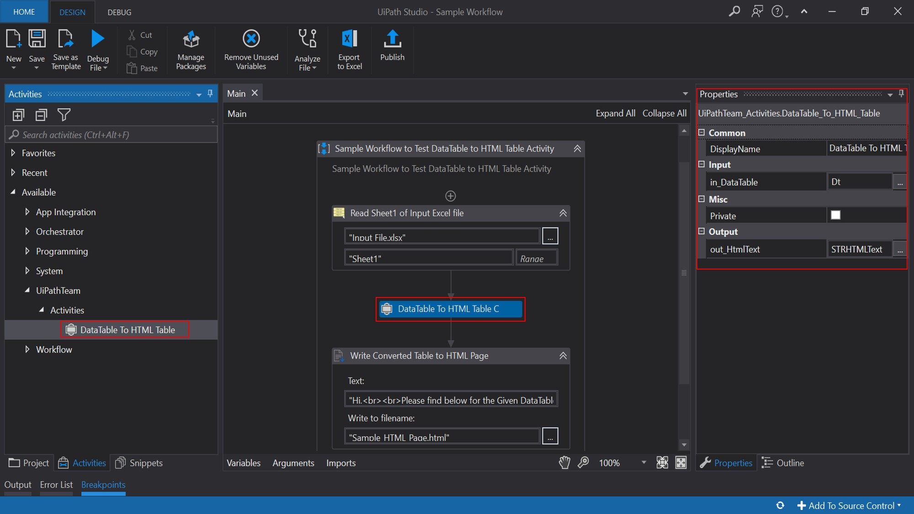Open the HOME tab
This screenshot has width=914, height=514.
pyautogui.click(x=24, y=12)
